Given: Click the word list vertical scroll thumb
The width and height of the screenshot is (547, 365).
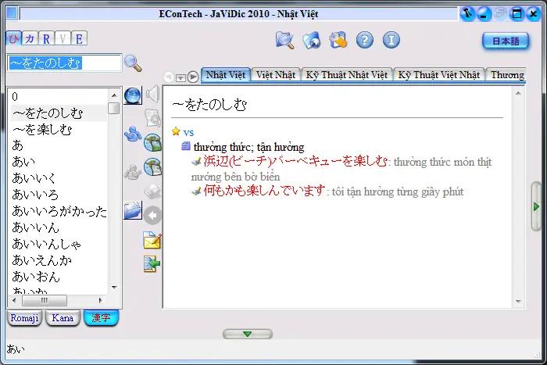Looking at the screenshot, I should 114,108.
